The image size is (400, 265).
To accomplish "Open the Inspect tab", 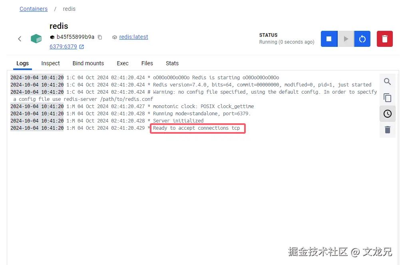I will (50, 63).
